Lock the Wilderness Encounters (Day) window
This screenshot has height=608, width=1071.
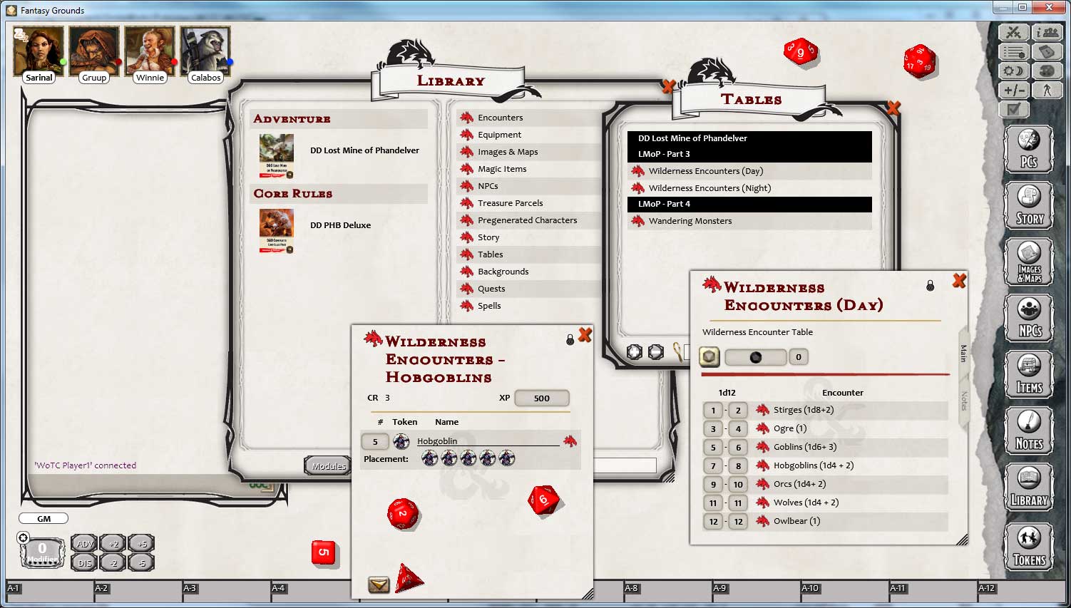pos(931,285)
